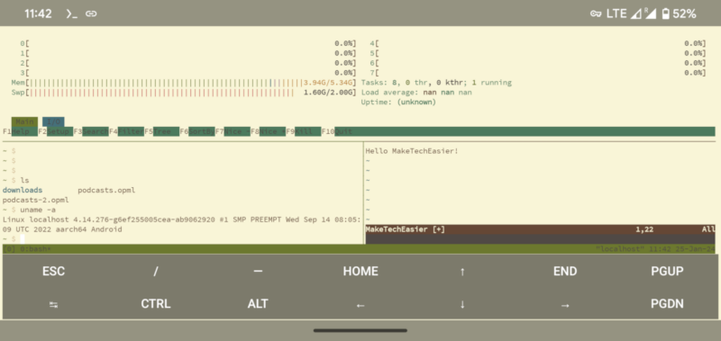The width and height of the screenshot is (721, 341).
Task: Click CPU 7 usage meter
Action: tap(537, 73)
